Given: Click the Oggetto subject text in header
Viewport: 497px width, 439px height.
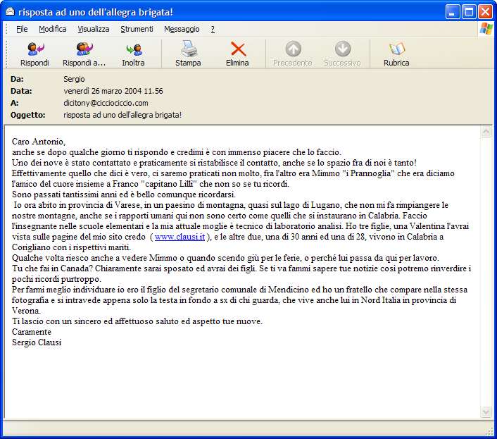Looking at the screenshot, I should tap(122, 115).
